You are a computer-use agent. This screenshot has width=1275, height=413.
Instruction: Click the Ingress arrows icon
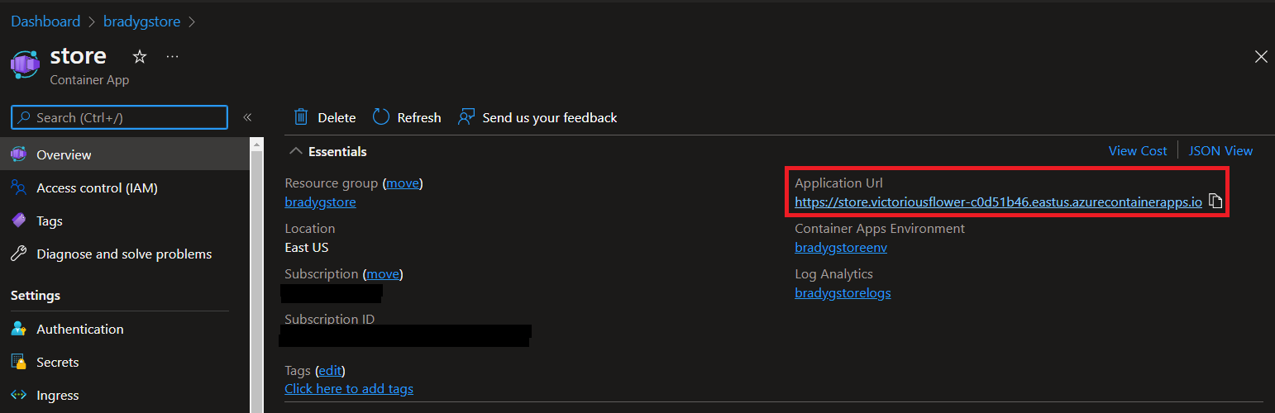tap(18, 395)
